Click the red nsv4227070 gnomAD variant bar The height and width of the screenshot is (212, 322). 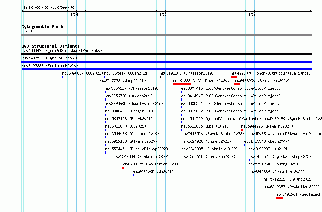tap(234, 77)
